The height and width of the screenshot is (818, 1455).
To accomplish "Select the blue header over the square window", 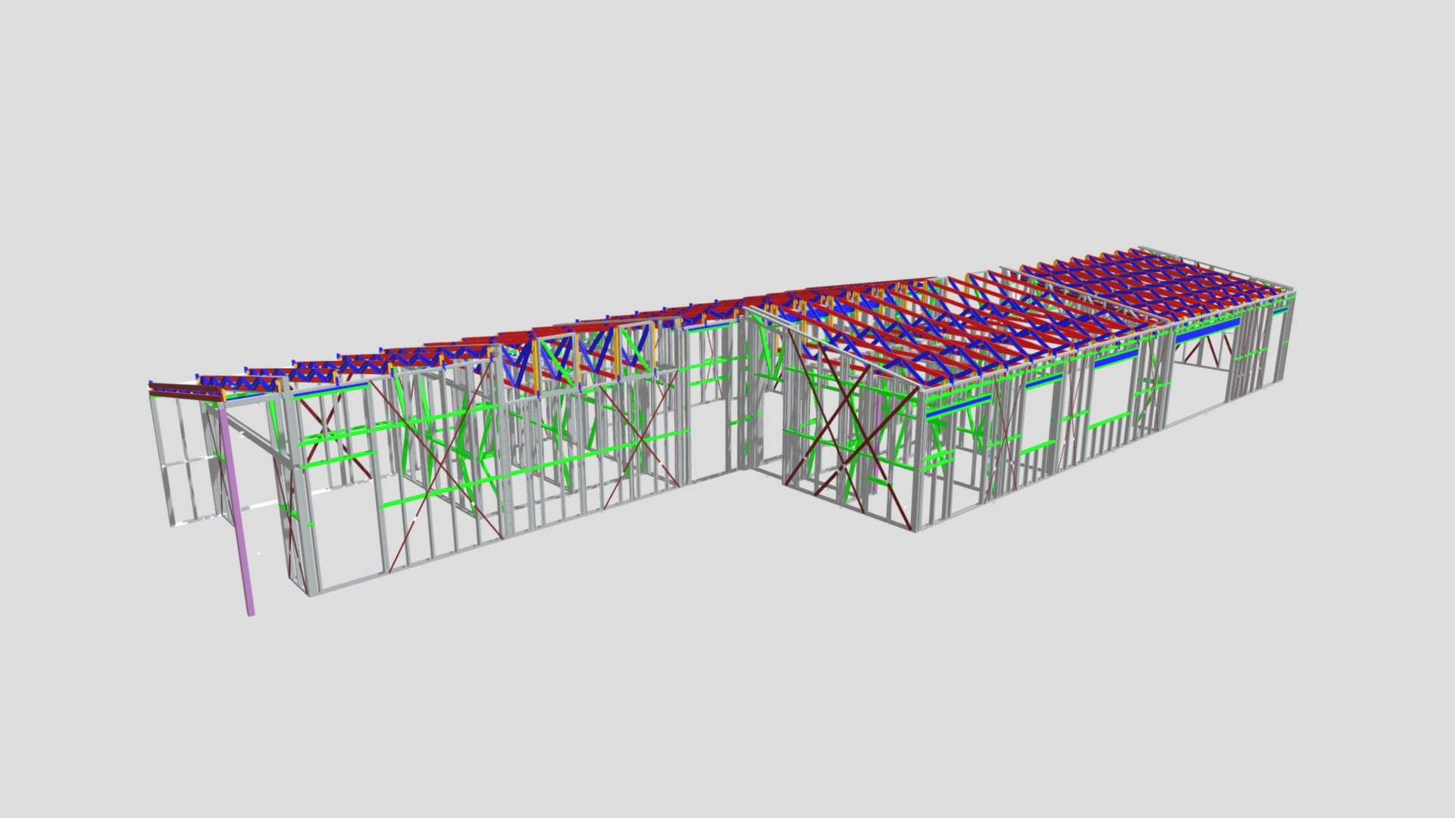I will click(x=1115, y=357).
